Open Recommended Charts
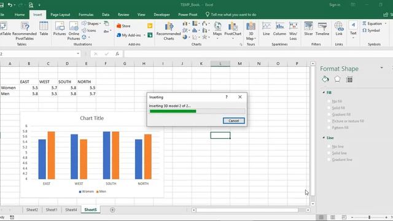Image resolution: width=393 pixels, height=221 pixels. pos(168,31)
